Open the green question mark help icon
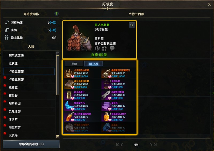The height and width of the screenshot is (151, 214). tap(56, 14)
